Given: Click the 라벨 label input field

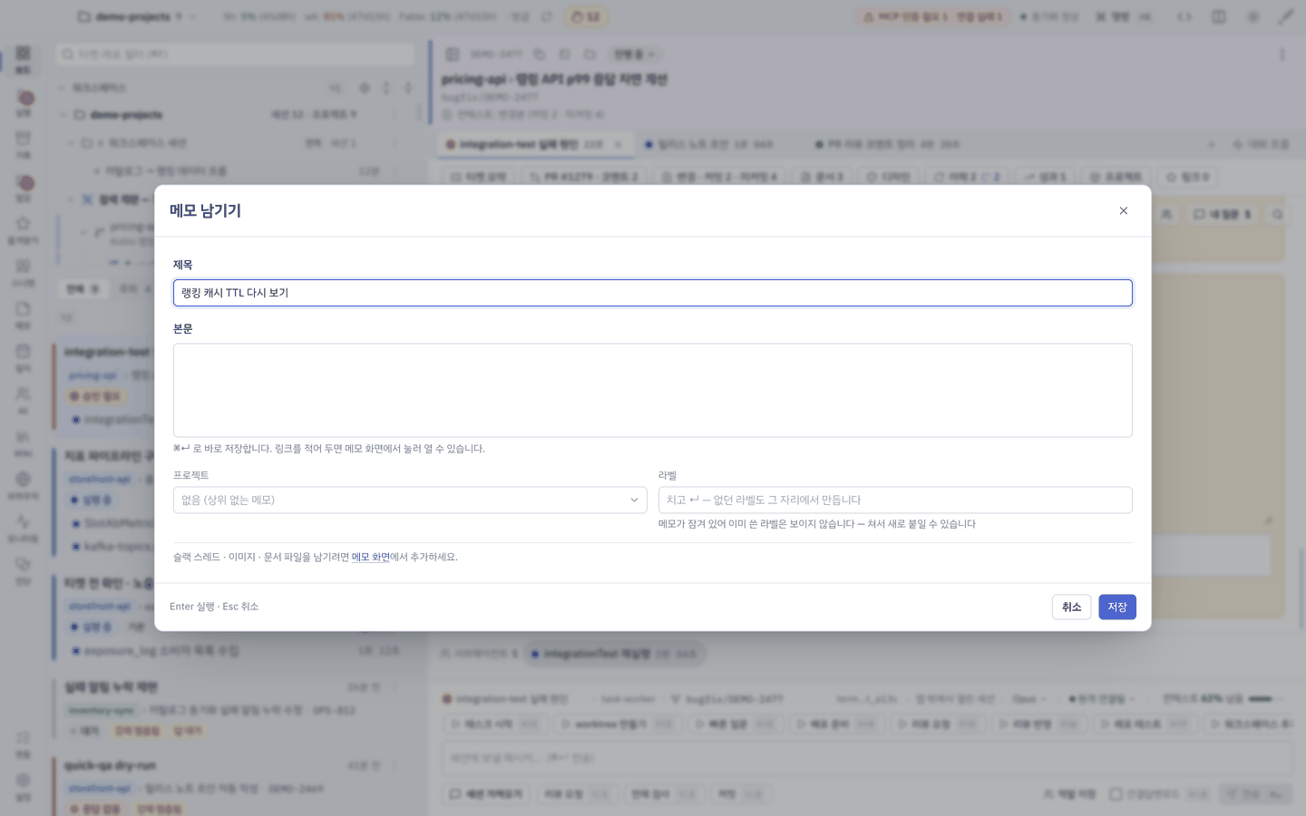Looking at the screenshot, I should point(895,500).
